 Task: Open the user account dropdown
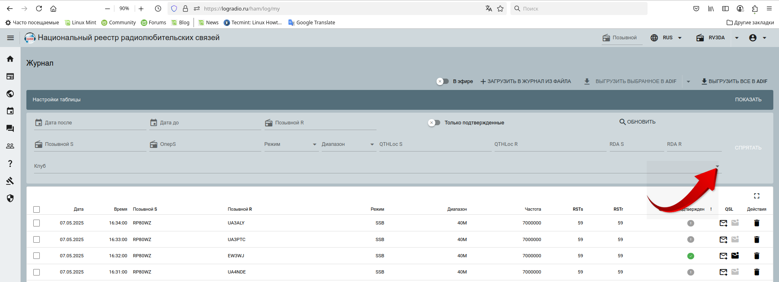tap(757, 38)
